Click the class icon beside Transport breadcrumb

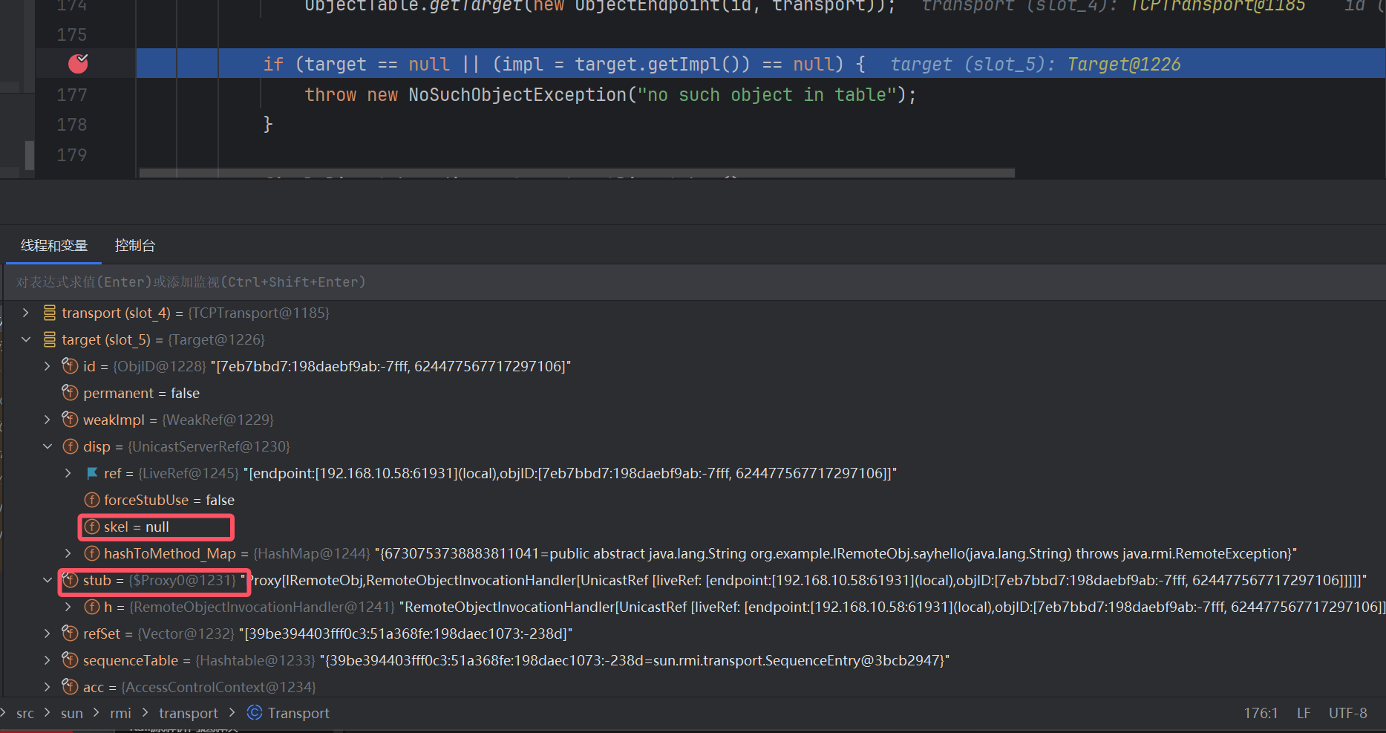[255, 713]
